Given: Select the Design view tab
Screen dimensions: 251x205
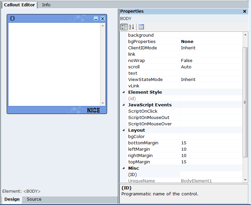Looking at the screenshot, I should click(x=12, y=199).
